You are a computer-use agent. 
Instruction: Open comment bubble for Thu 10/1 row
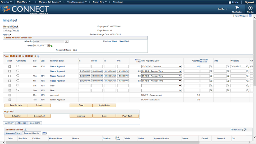pos(18,76)
